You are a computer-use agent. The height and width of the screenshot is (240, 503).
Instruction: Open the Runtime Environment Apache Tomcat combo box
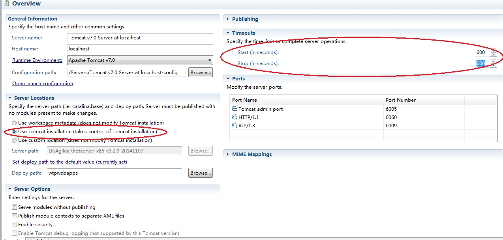(x=140, y=60)
